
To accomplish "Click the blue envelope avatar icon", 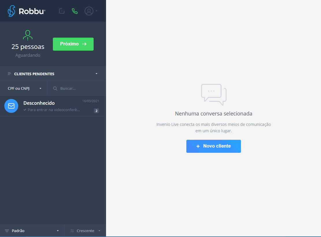I will point(11,106).
